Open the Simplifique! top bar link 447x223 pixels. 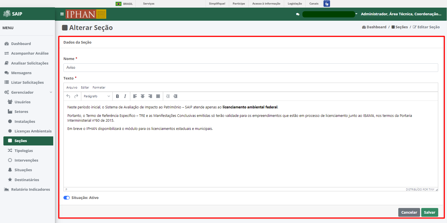point(217,4)
